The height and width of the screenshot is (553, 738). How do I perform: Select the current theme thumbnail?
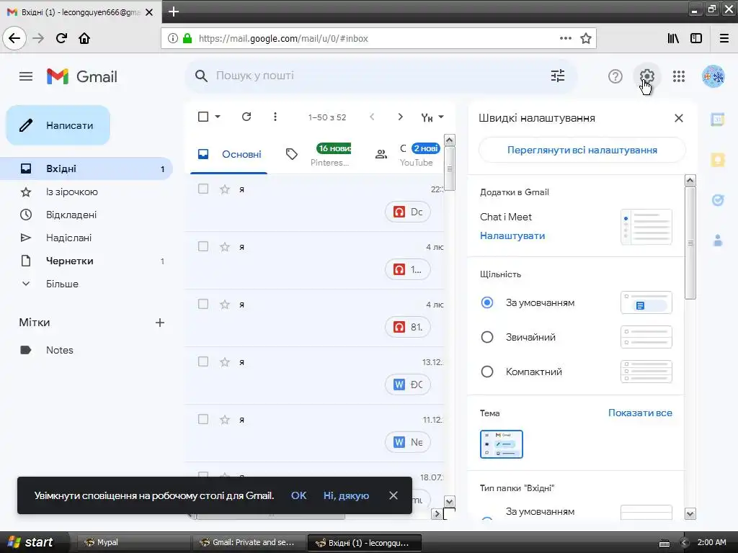tap(502, 444)
